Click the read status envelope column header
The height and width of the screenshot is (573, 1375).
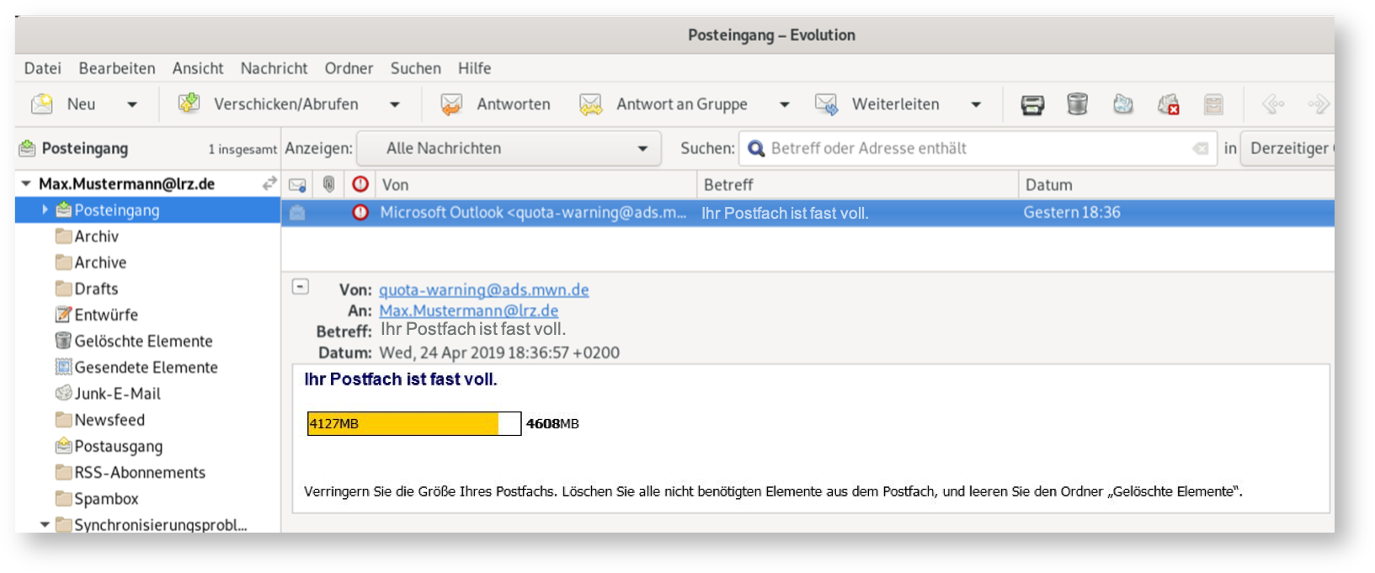coord(297,184)
